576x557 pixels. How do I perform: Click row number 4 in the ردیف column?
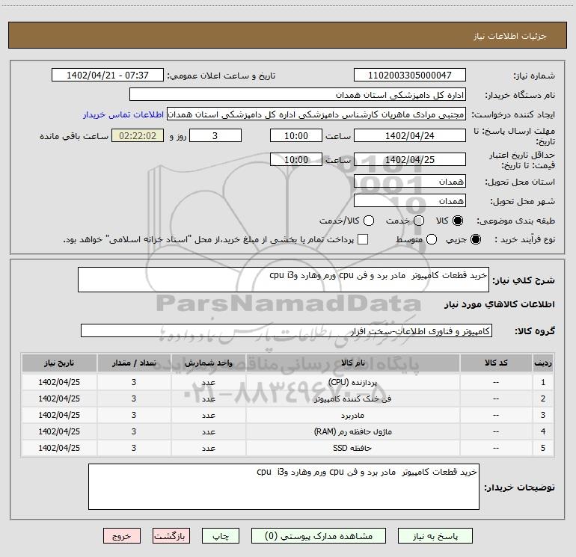tap(543, 432)
